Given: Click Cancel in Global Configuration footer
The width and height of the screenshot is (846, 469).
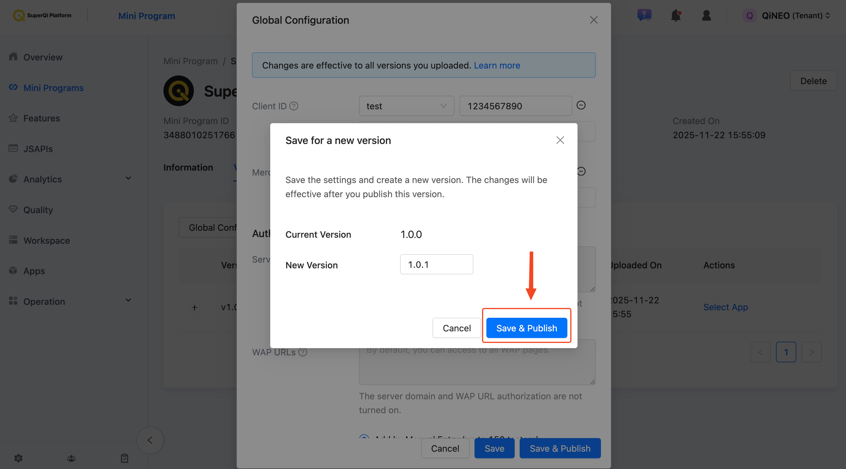Looking at the screenshot, I should point(445,448).
